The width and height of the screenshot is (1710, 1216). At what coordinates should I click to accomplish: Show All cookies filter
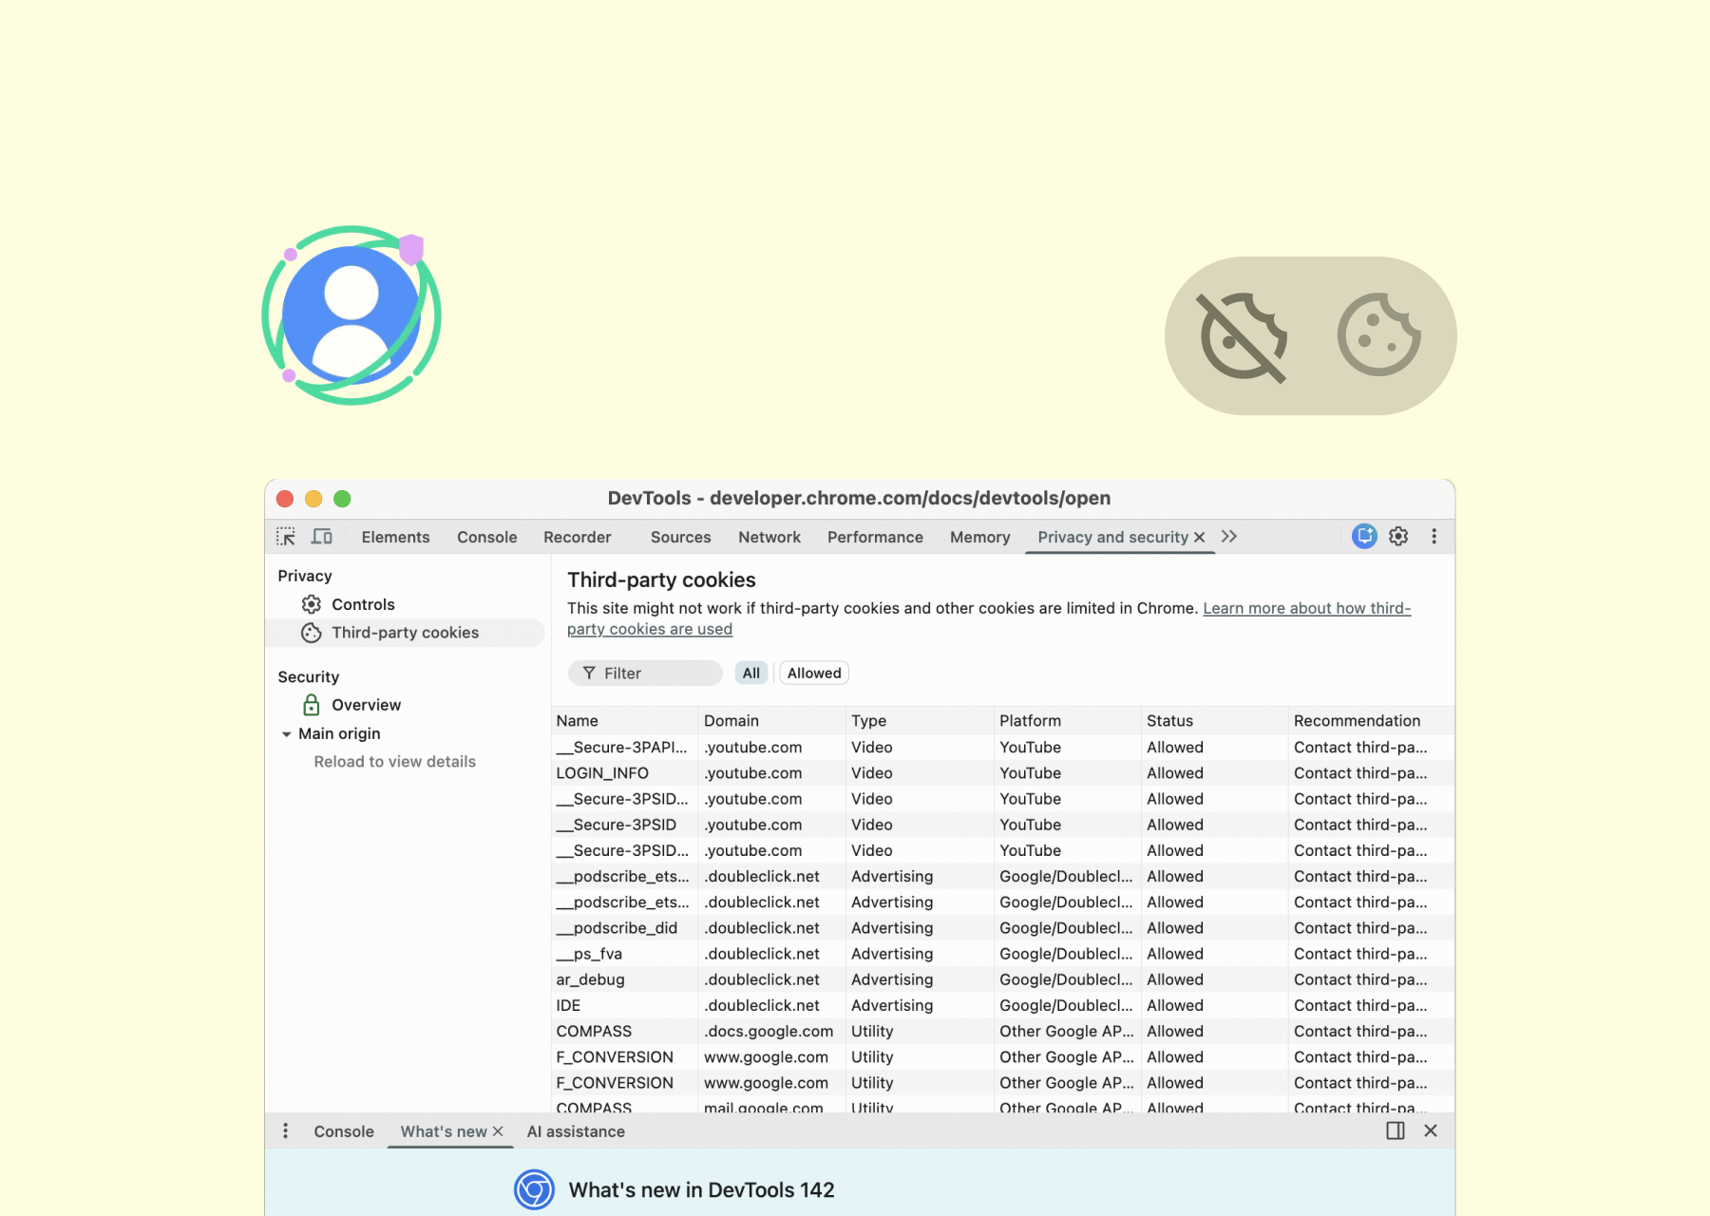click(x=750, y=673)
